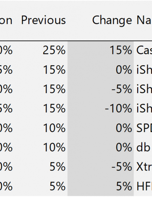This screenshot has width=152, height=197.
Task: Select the -10% Change cell
Action: coord(119,108)
